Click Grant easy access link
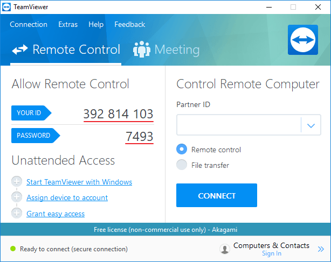331x262 pixels. pyautogui.click(x=56, y=214)
